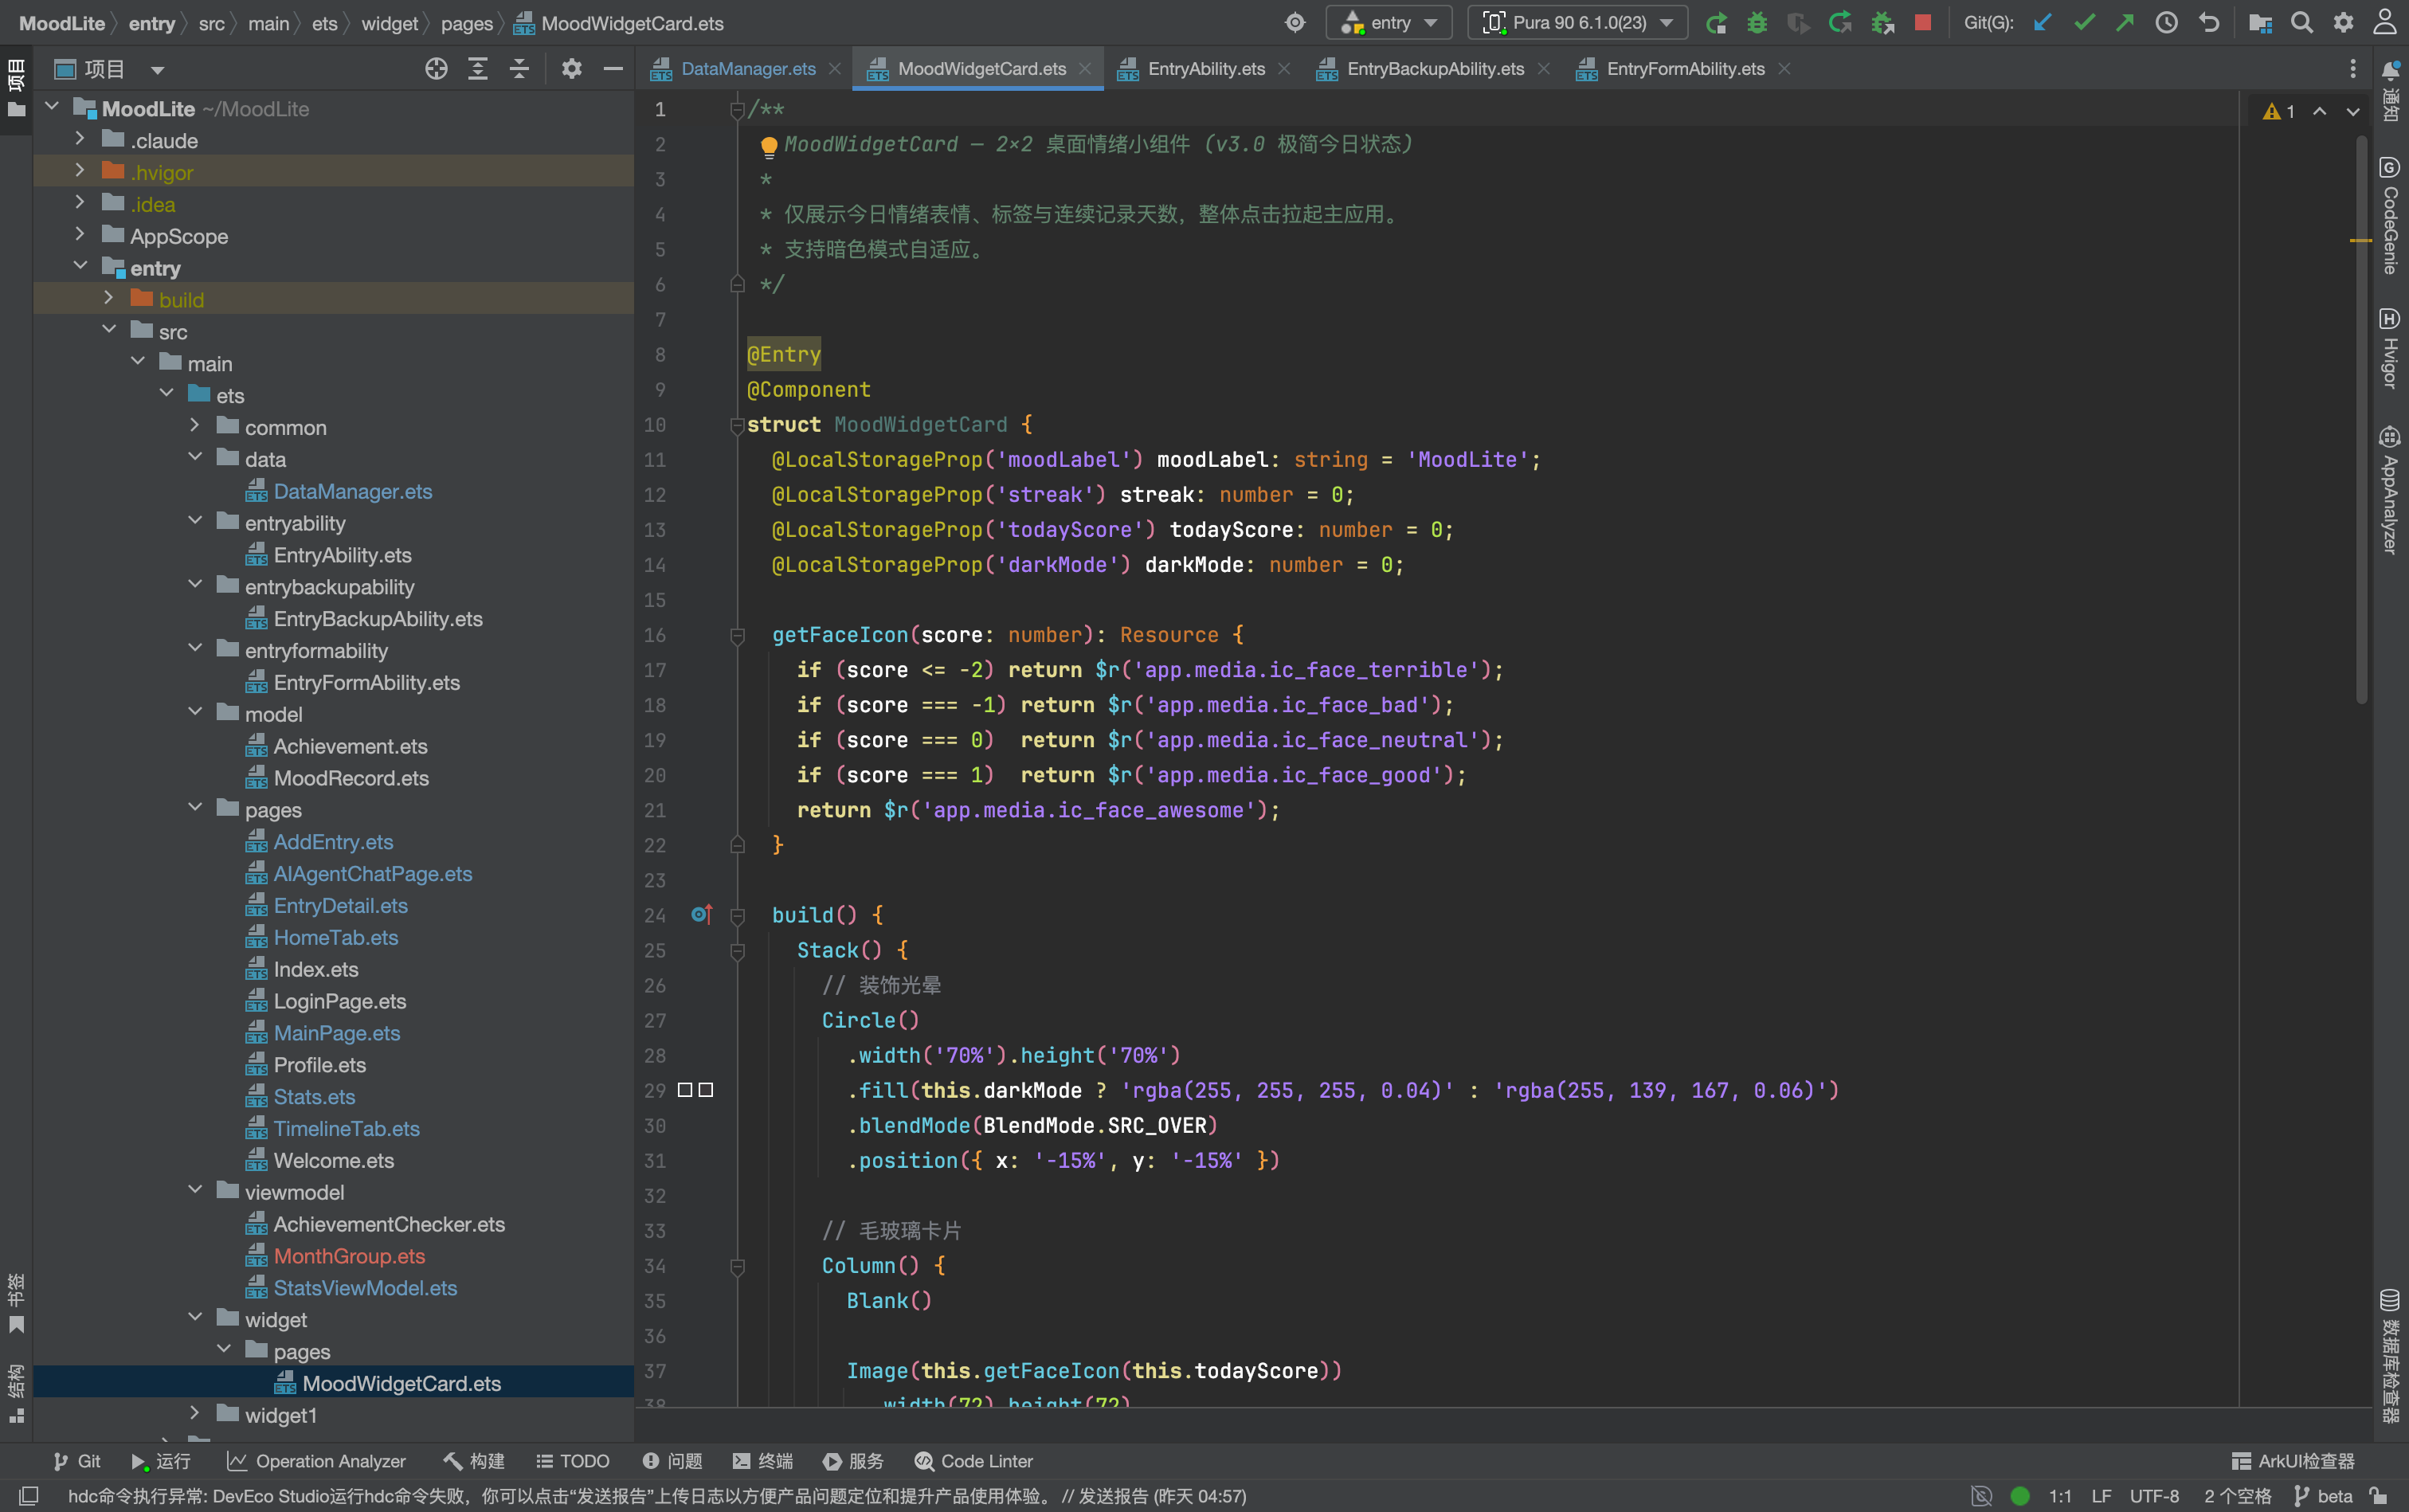The height and width of the screenshot is (1512, 2409).
Task: Open the Pura 90 device dropdown
Action: pyautogui.click(x=1577, y=23)
